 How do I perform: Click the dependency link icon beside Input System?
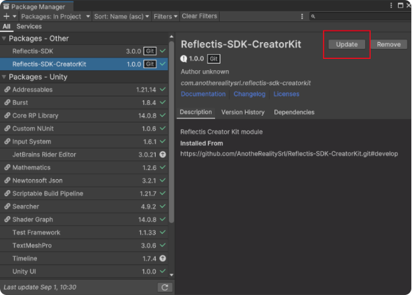[x=7, y=141]
